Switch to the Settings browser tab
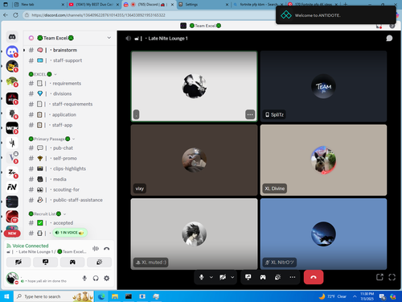402x302 pixels. pos(203,5)
